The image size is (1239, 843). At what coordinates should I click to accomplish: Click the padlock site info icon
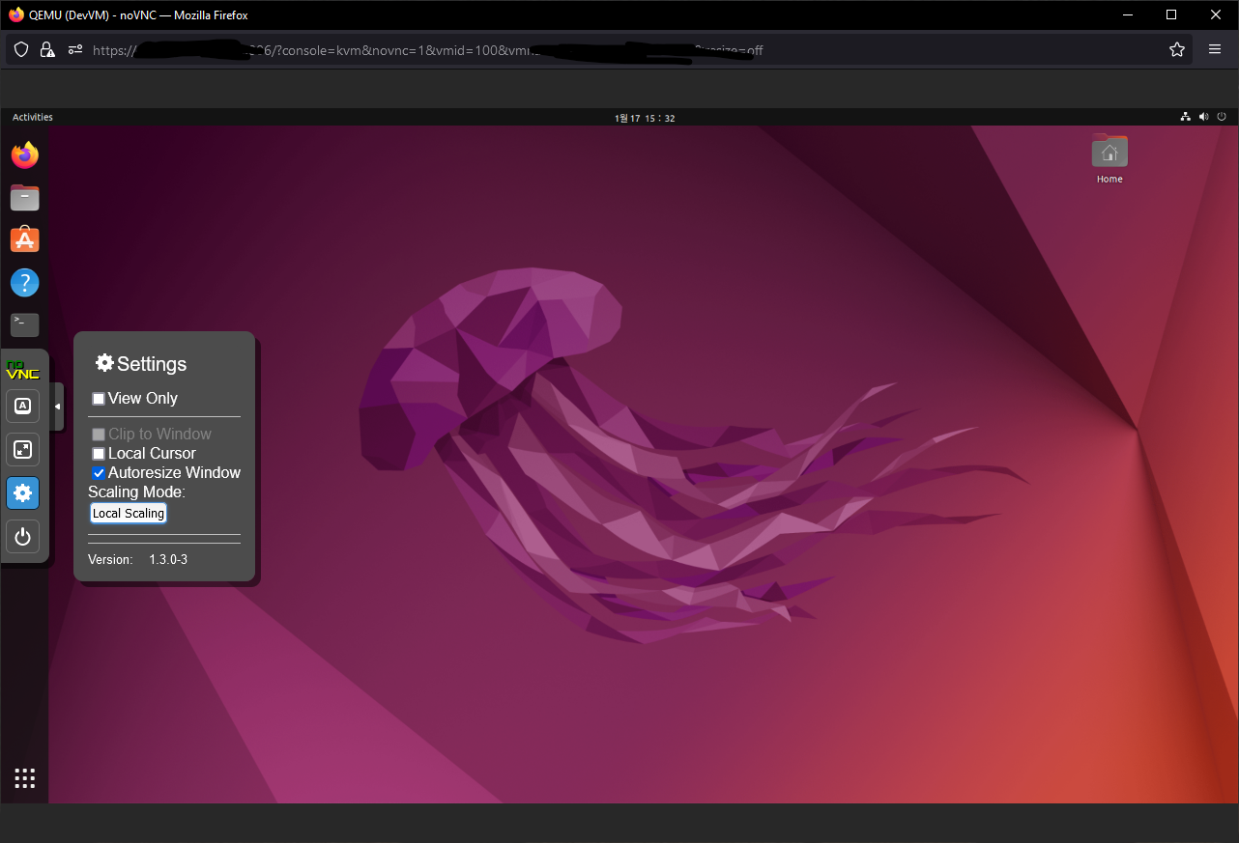pos(46,49)
